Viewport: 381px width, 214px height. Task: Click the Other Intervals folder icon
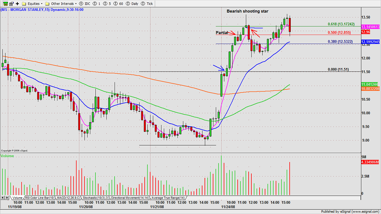coord(48,4)
